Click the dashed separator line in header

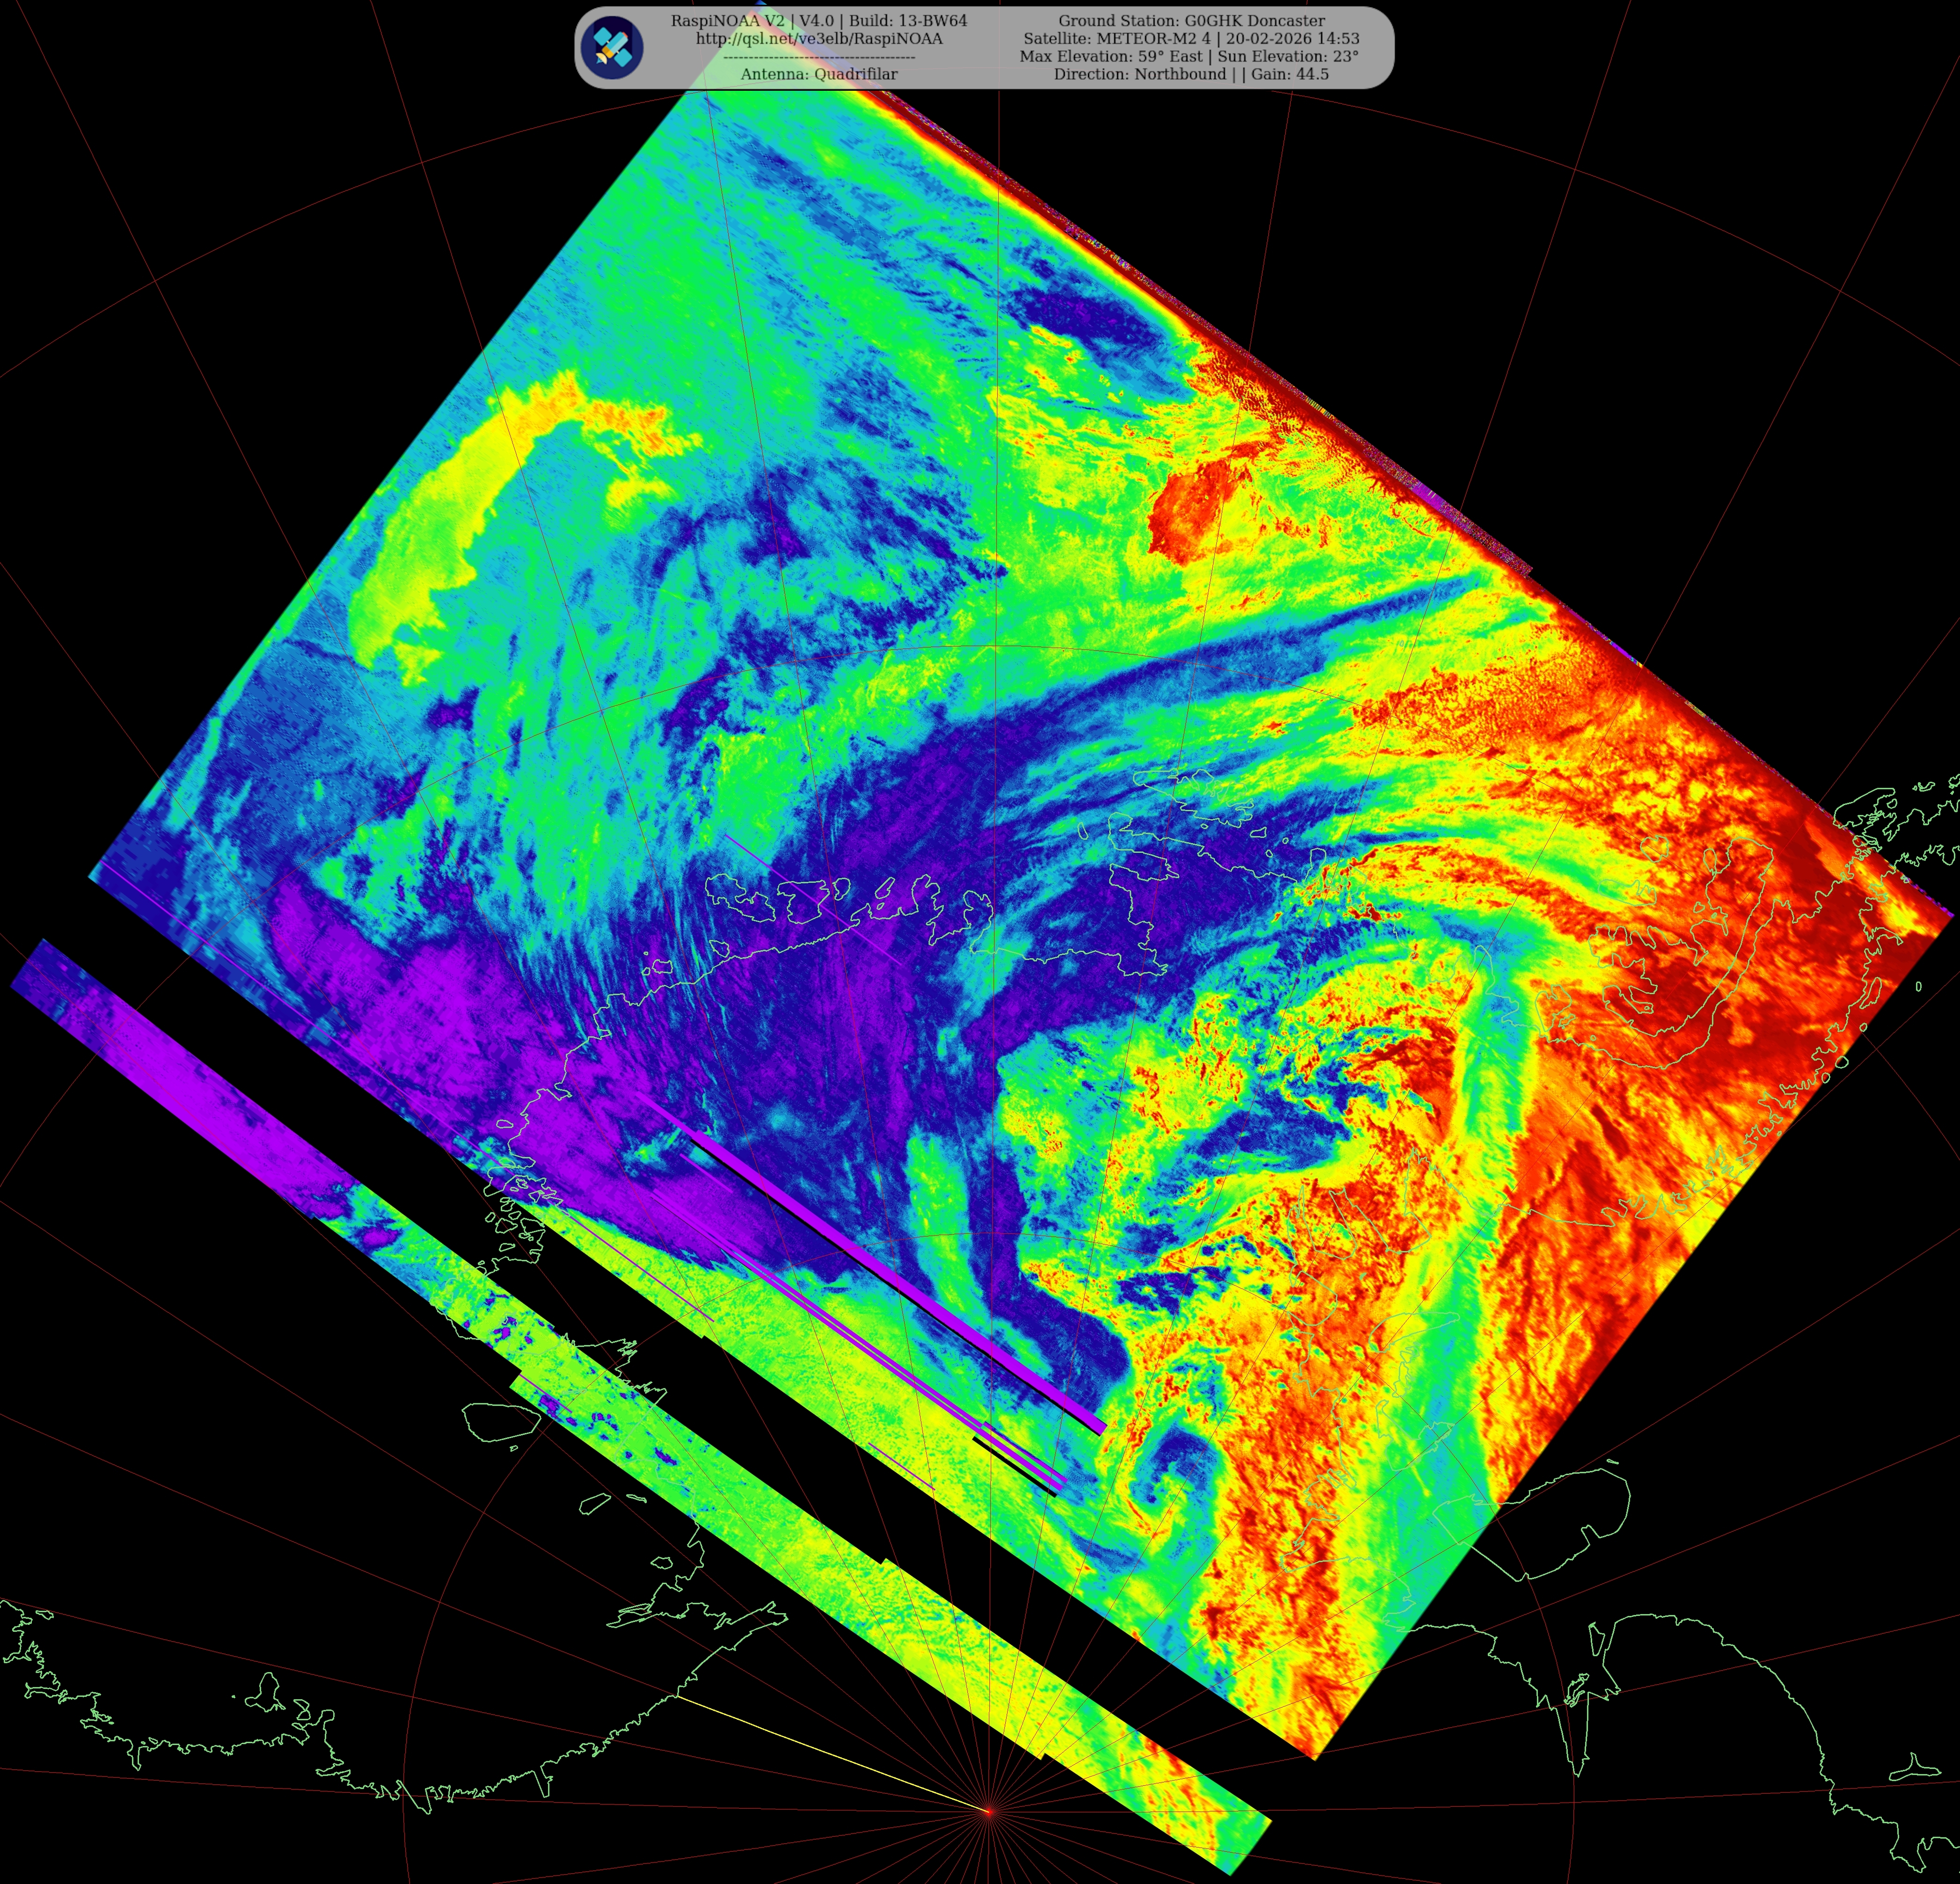click(x=819, y=58)
